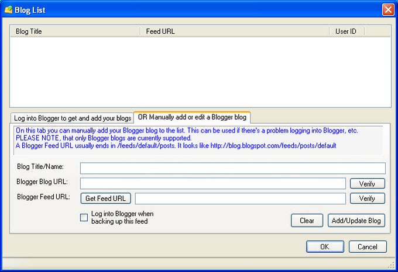398x272 pixels.
Task: Verify the Blogger Feed URL
Action: click(368, 198)
